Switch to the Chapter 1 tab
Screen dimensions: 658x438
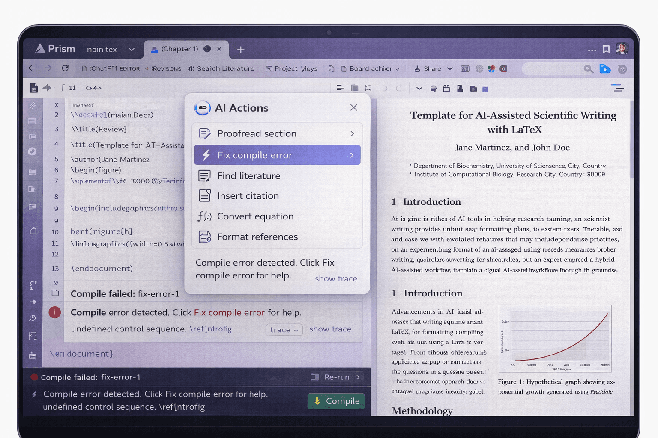[x=180, y=49]
